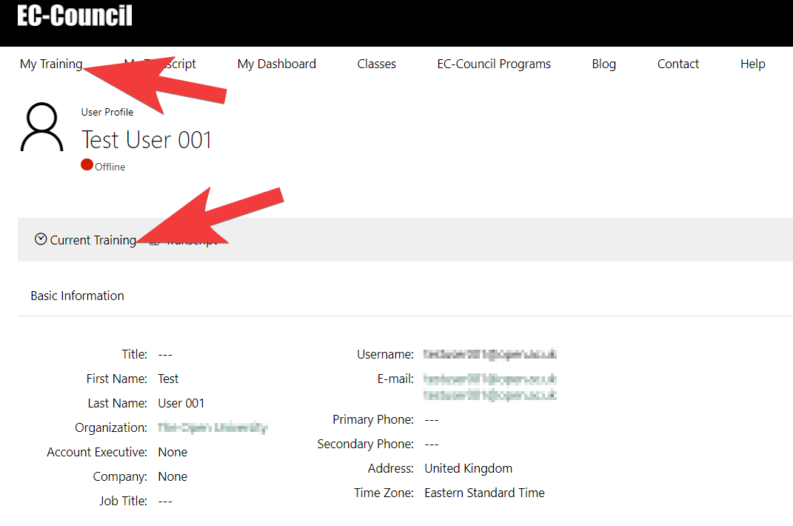793x526 pixels.
Task: Open the Classes navigation item
Action: click(x=376, y=64)
